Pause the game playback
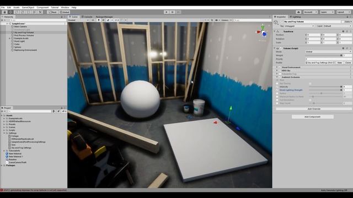 click(x=172, y=12)
